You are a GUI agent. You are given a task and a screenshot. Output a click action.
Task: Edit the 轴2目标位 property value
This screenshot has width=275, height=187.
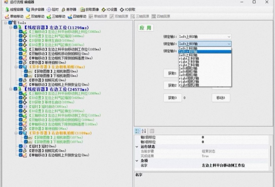tap(235, 137)
